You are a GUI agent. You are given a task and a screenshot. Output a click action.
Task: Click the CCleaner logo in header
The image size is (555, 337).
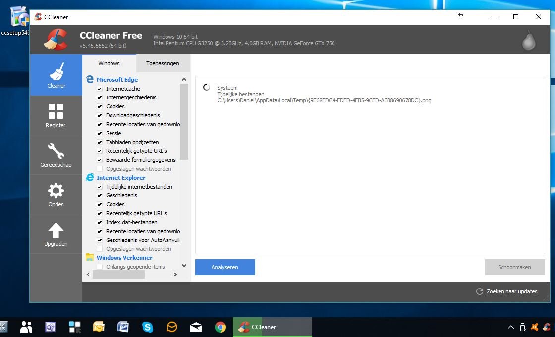click(55, 39)
